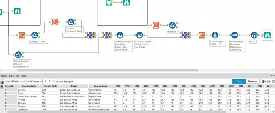Select the Browse tool at workflow end
Viewport: 275px width, 113px height.
pos(268,35)
